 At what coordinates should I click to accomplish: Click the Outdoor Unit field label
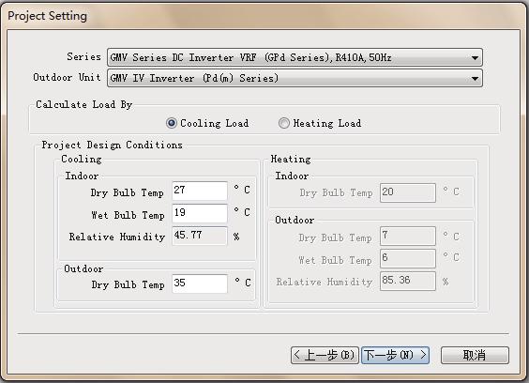tap(67, 77)
